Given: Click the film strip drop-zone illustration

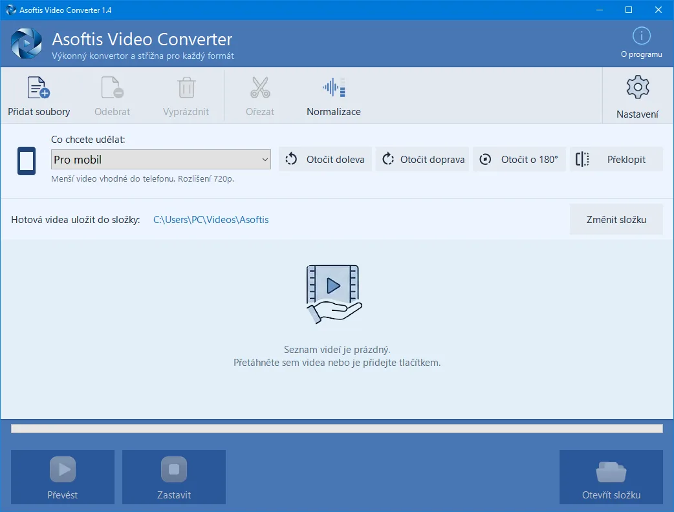Looking at the screenshot, I should (x=334, y=294).
